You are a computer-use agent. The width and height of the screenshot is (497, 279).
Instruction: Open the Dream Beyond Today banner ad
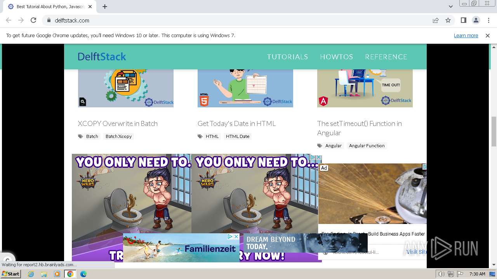pos(306,243)
